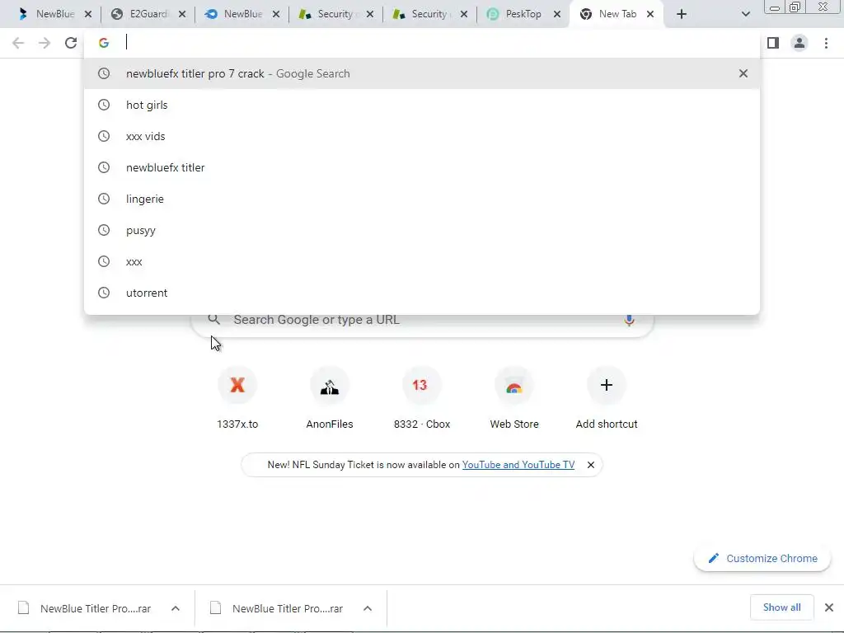Select the 'utorrent' suggestion
Viewport: 844px width, 633px height.
(x=422, y=293)
